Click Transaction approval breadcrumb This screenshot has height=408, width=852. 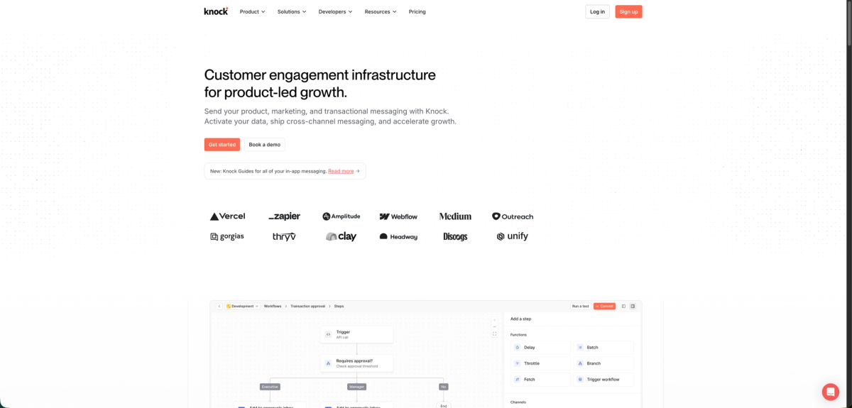[x=307, y=306]
